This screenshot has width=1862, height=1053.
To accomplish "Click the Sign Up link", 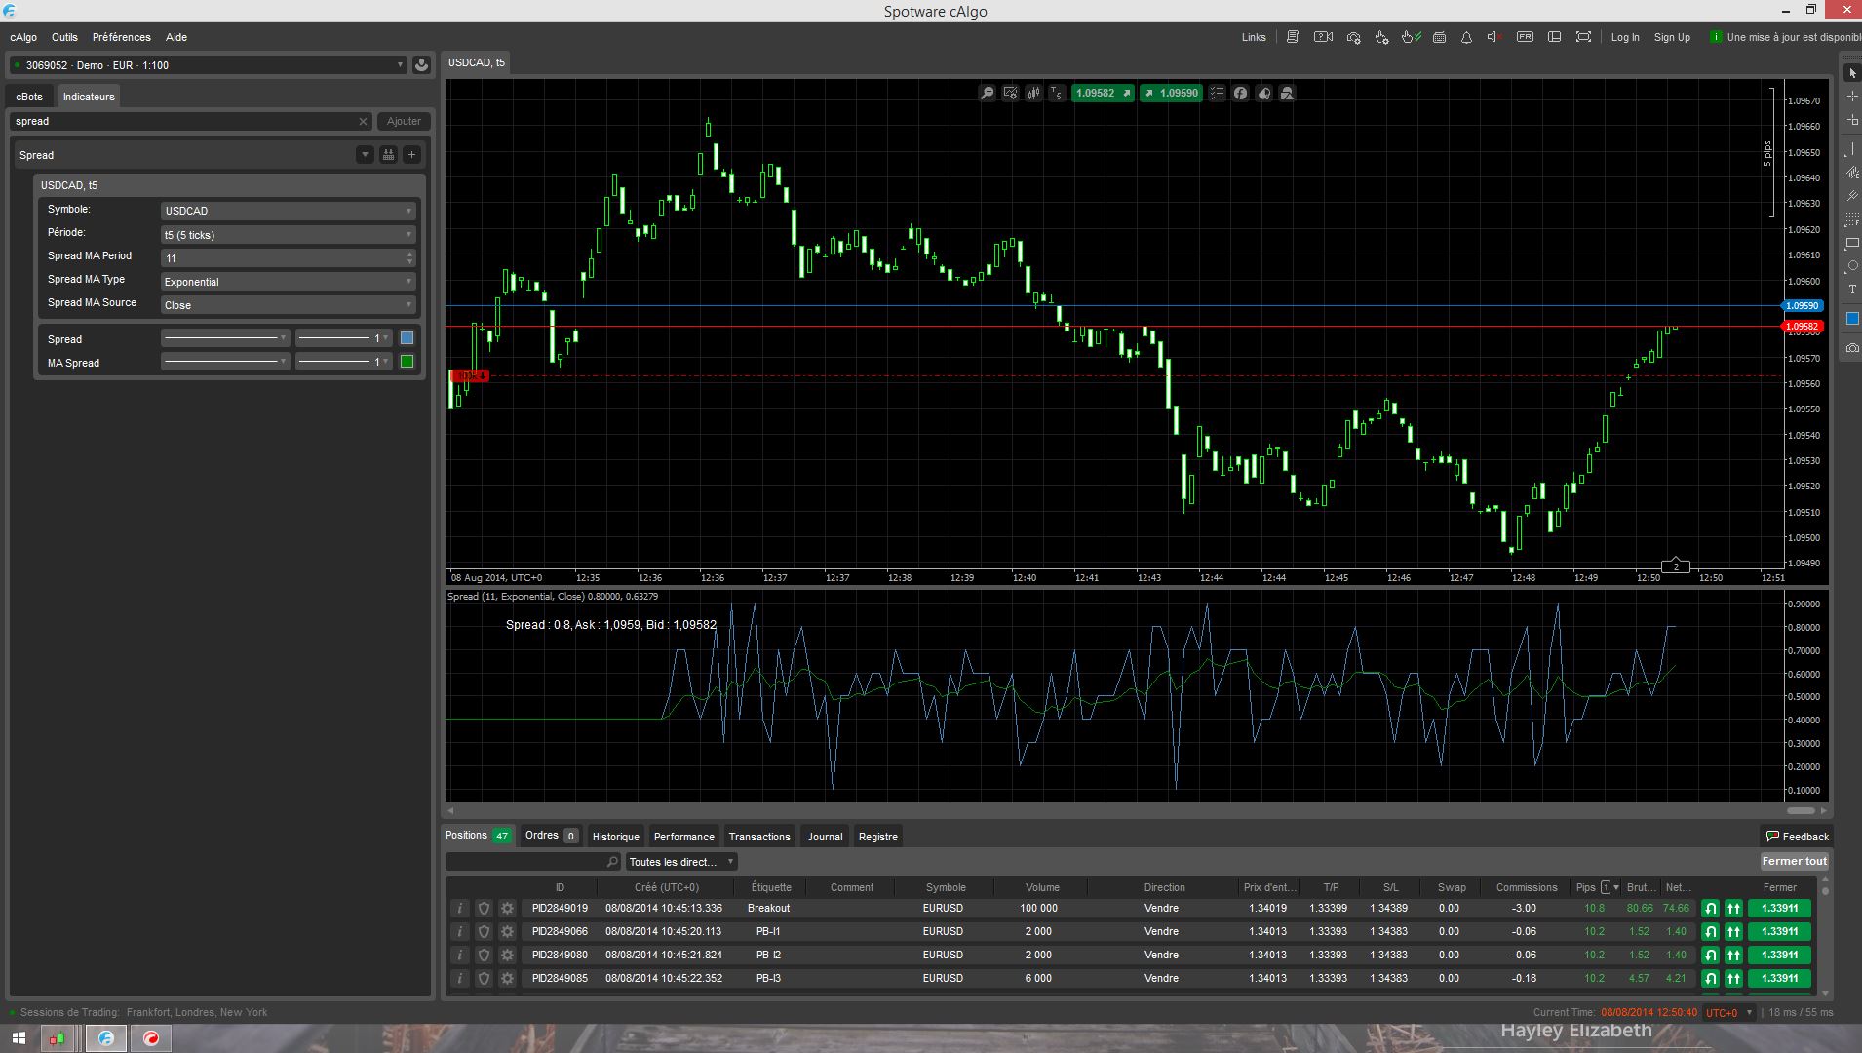I will 1672,37.
